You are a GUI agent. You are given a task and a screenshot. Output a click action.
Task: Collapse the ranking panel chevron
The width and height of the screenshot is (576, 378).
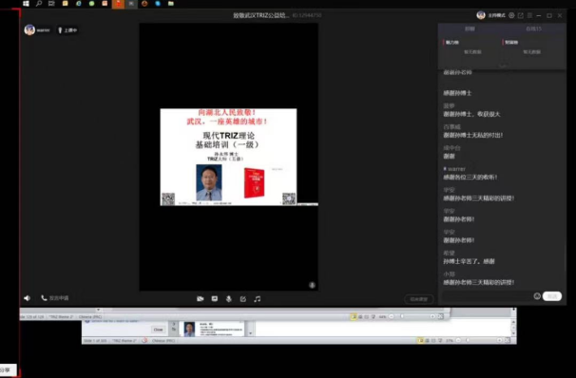[503, 66]
